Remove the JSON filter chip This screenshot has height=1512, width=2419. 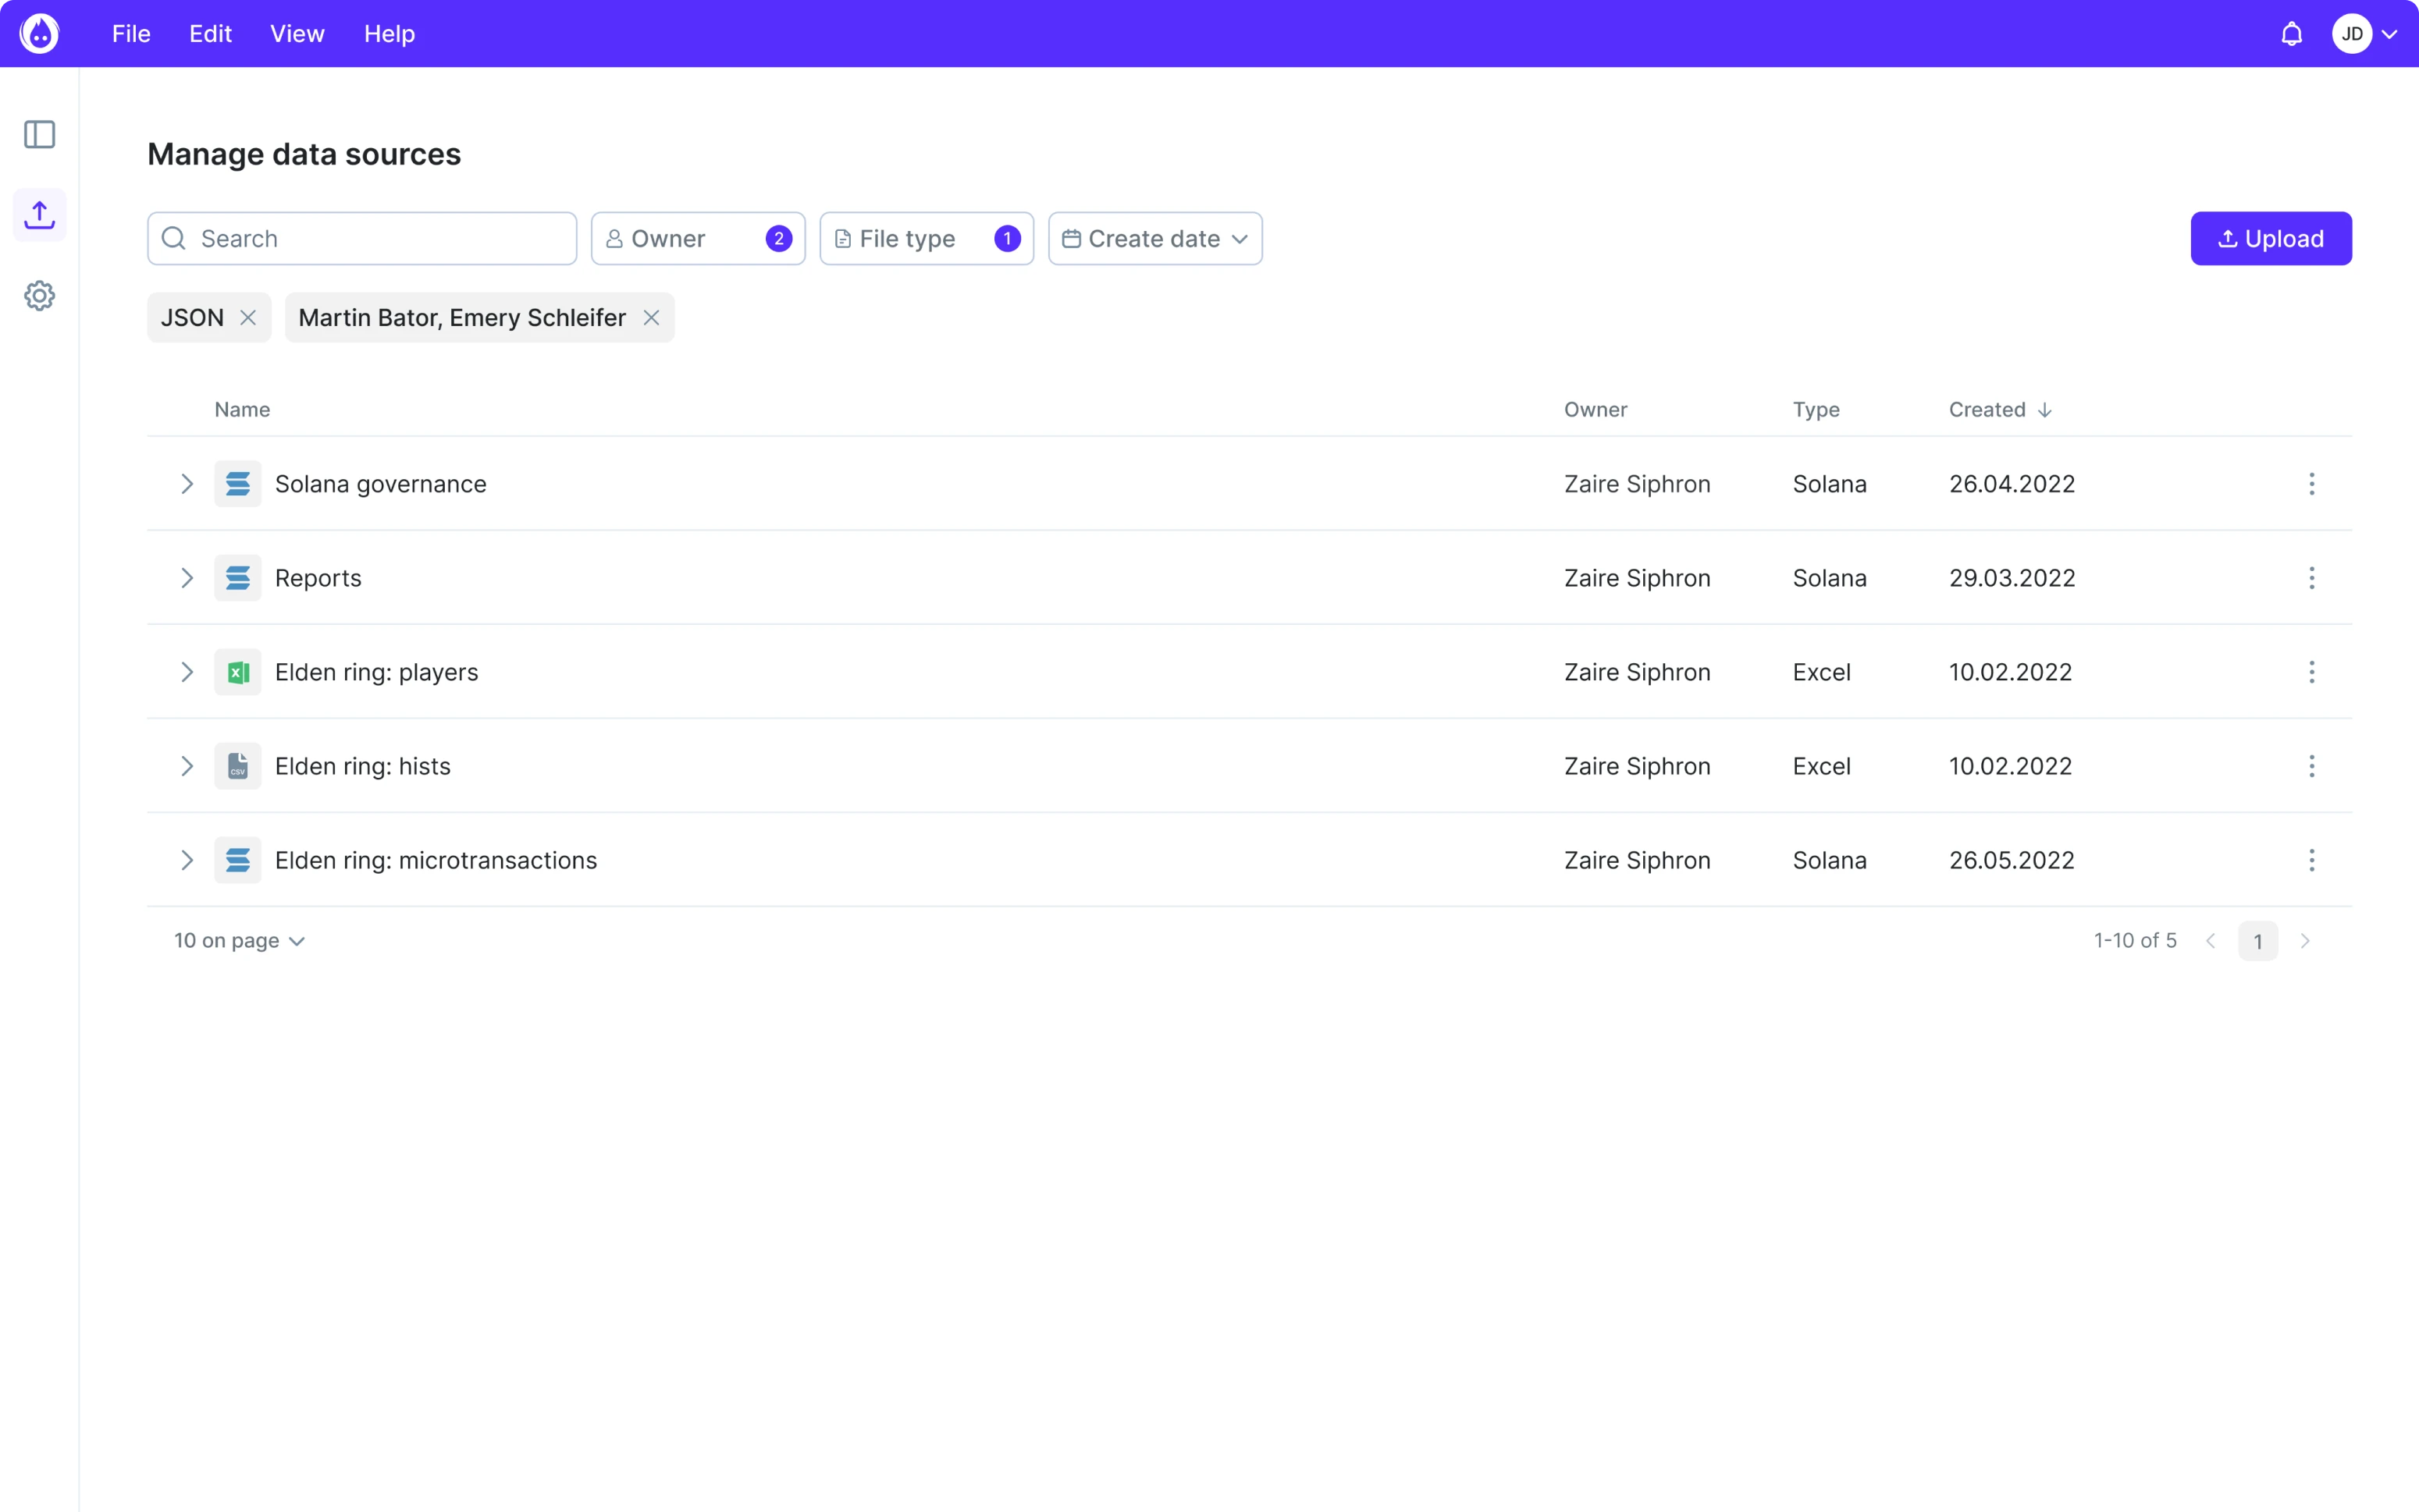coord(249,317)
